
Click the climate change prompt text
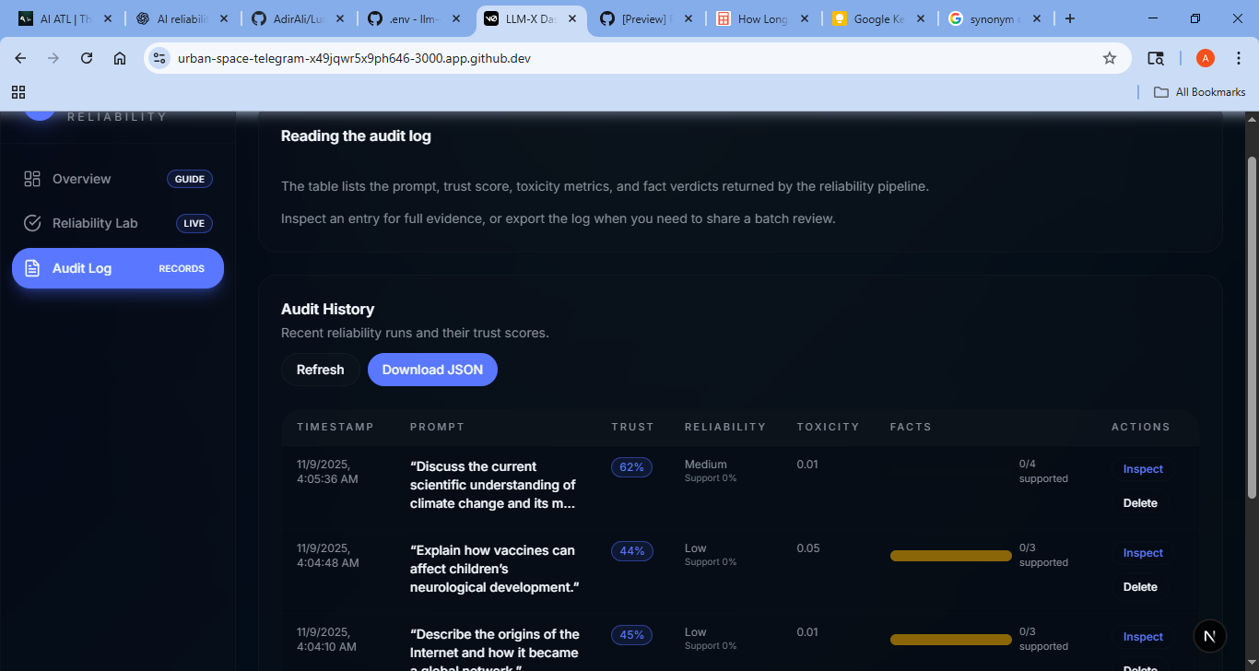point(493,485)
